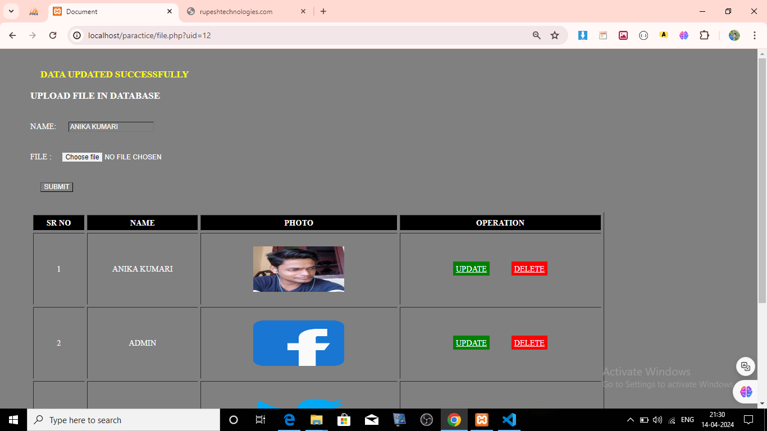The height and width of the screenshot is (431, 767).
Task: Click the OPERATION column header
Action: 500,223
